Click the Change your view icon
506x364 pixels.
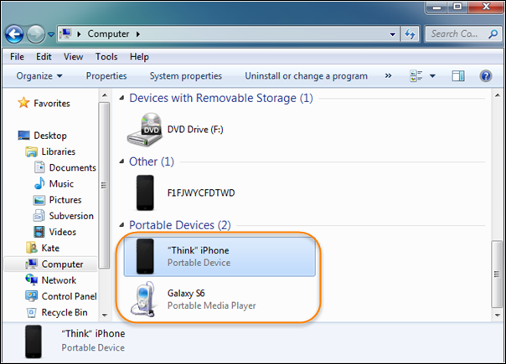click(416, 76)
